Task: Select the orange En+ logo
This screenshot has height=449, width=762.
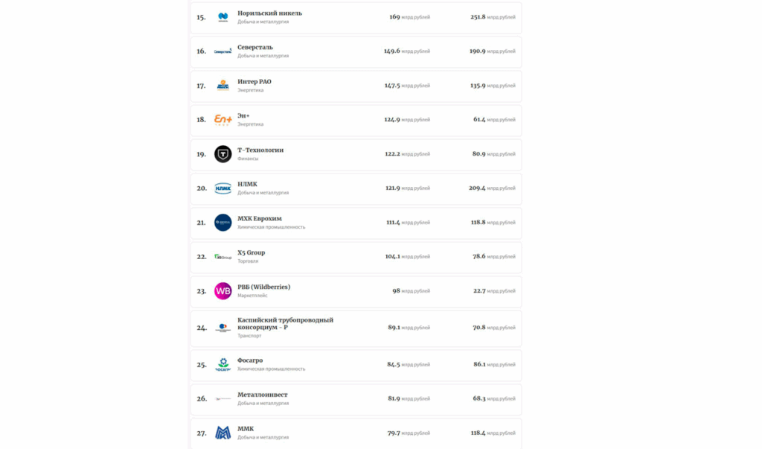Action: coord(222,120)
